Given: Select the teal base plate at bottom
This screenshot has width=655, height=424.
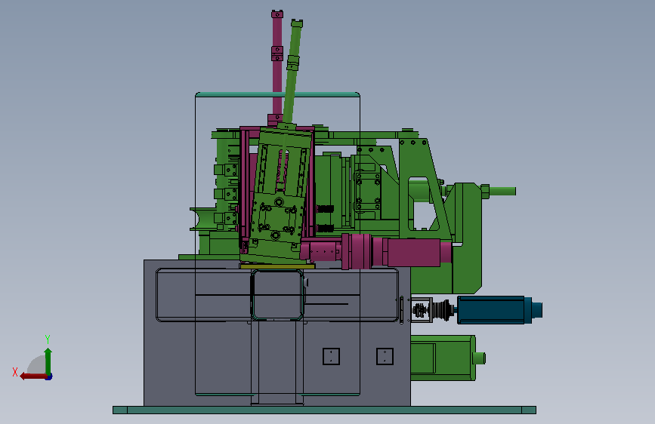Looking at the screenshot, I should (324, 410).
